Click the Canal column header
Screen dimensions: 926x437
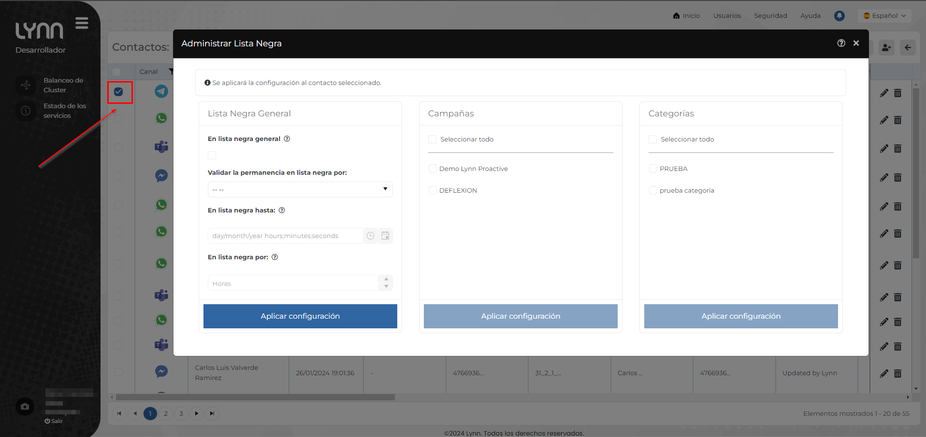tap(148, 71)
